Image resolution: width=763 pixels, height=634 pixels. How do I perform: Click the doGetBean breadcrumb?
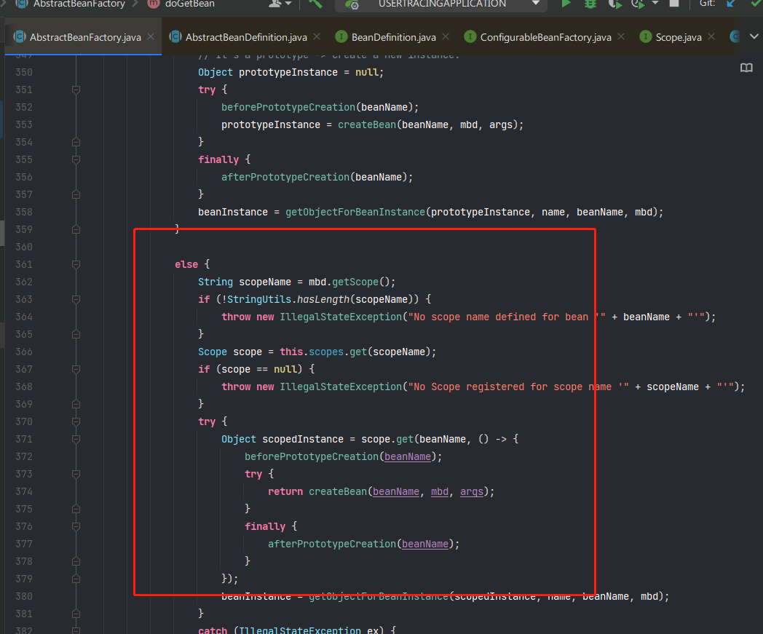[x=190, y=4]
